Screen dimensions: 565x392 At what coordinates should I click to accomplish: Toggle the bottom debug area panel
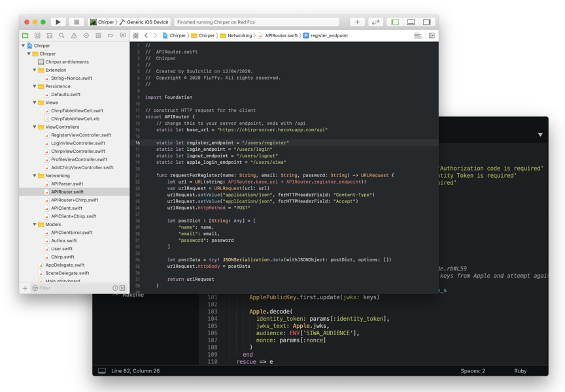pyautogui.click(x=411, y=22)
